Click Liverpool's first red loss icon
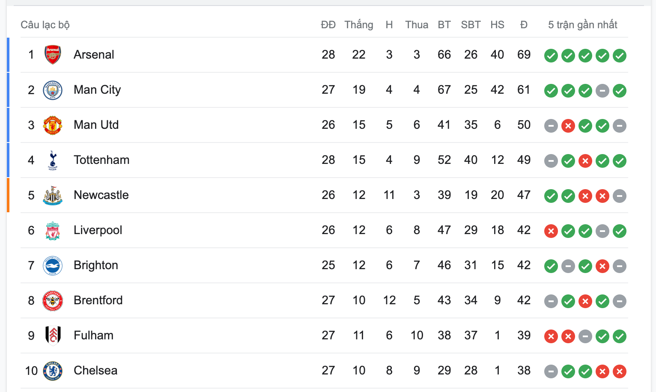656x392 pixels. [x=551, y=231]
